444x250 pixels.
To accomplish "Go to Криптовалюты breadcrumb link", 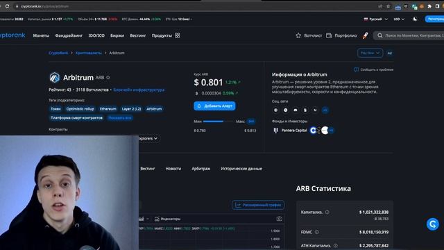I will coord(89,53).
